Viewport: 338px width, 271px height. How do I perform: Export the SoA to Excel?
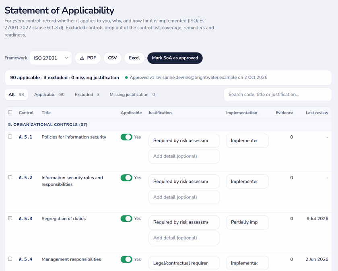134,58
